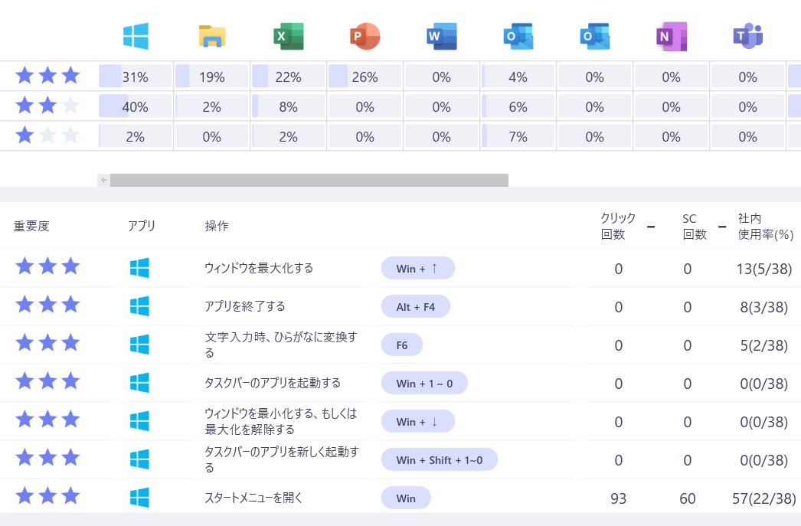Click the Win + 1 ~ 0 shortcut pill
Viewport: 801px width, 526px height.
tap(424, 383)
